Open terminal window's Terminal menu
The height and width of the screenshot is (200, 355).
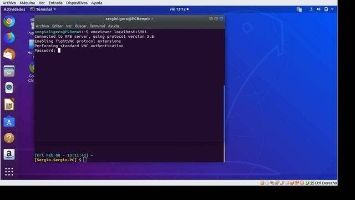(98, 26)
